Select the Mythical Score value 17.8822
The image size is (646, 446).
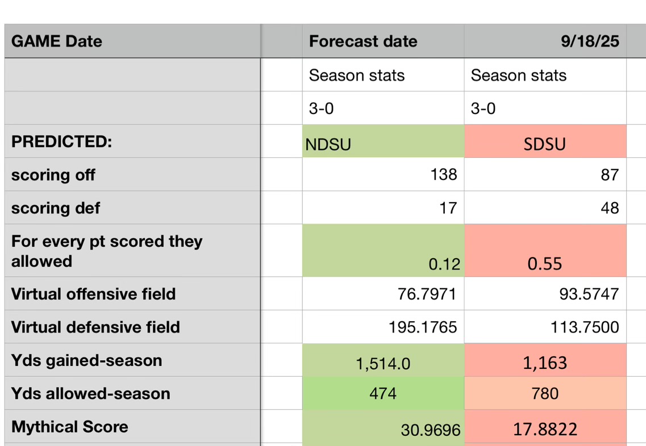545,429
